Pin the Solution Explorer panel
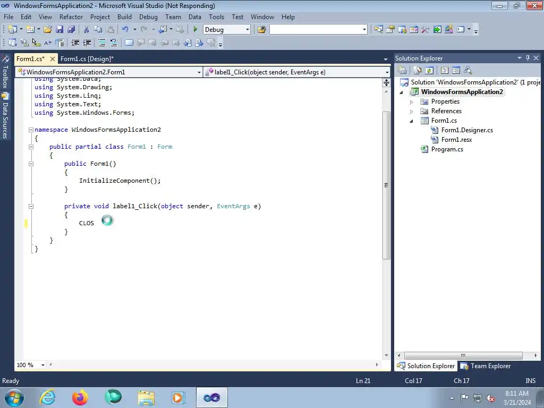This screenshot has height=408, width=544. (x=528, y=58)
